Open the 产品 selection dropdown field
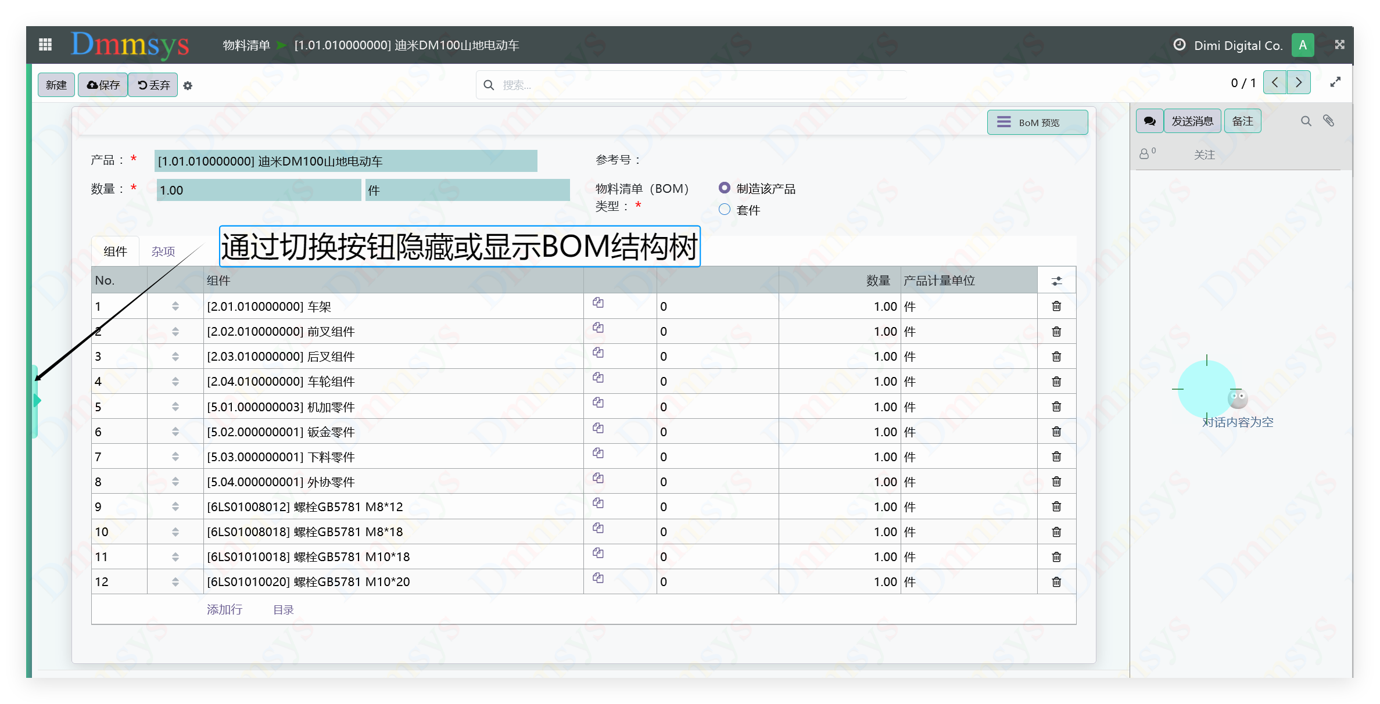This screenshot has height=704, width=1380. [346, 161]
